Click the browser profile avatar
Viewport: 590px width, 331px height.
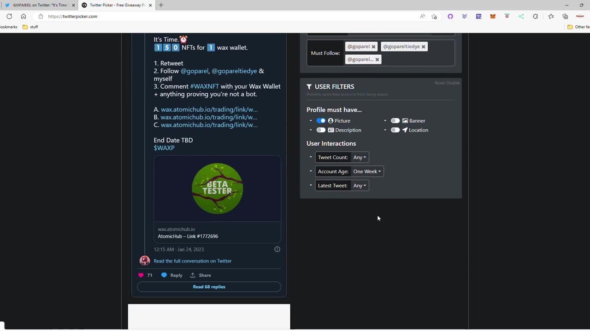click(x=580, y=17)
